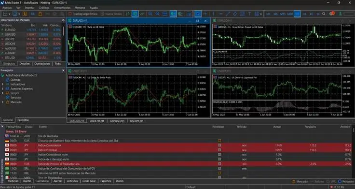The image size is (355, 189).
Task: Open the Ventana menu
Action: pos(80,8)
